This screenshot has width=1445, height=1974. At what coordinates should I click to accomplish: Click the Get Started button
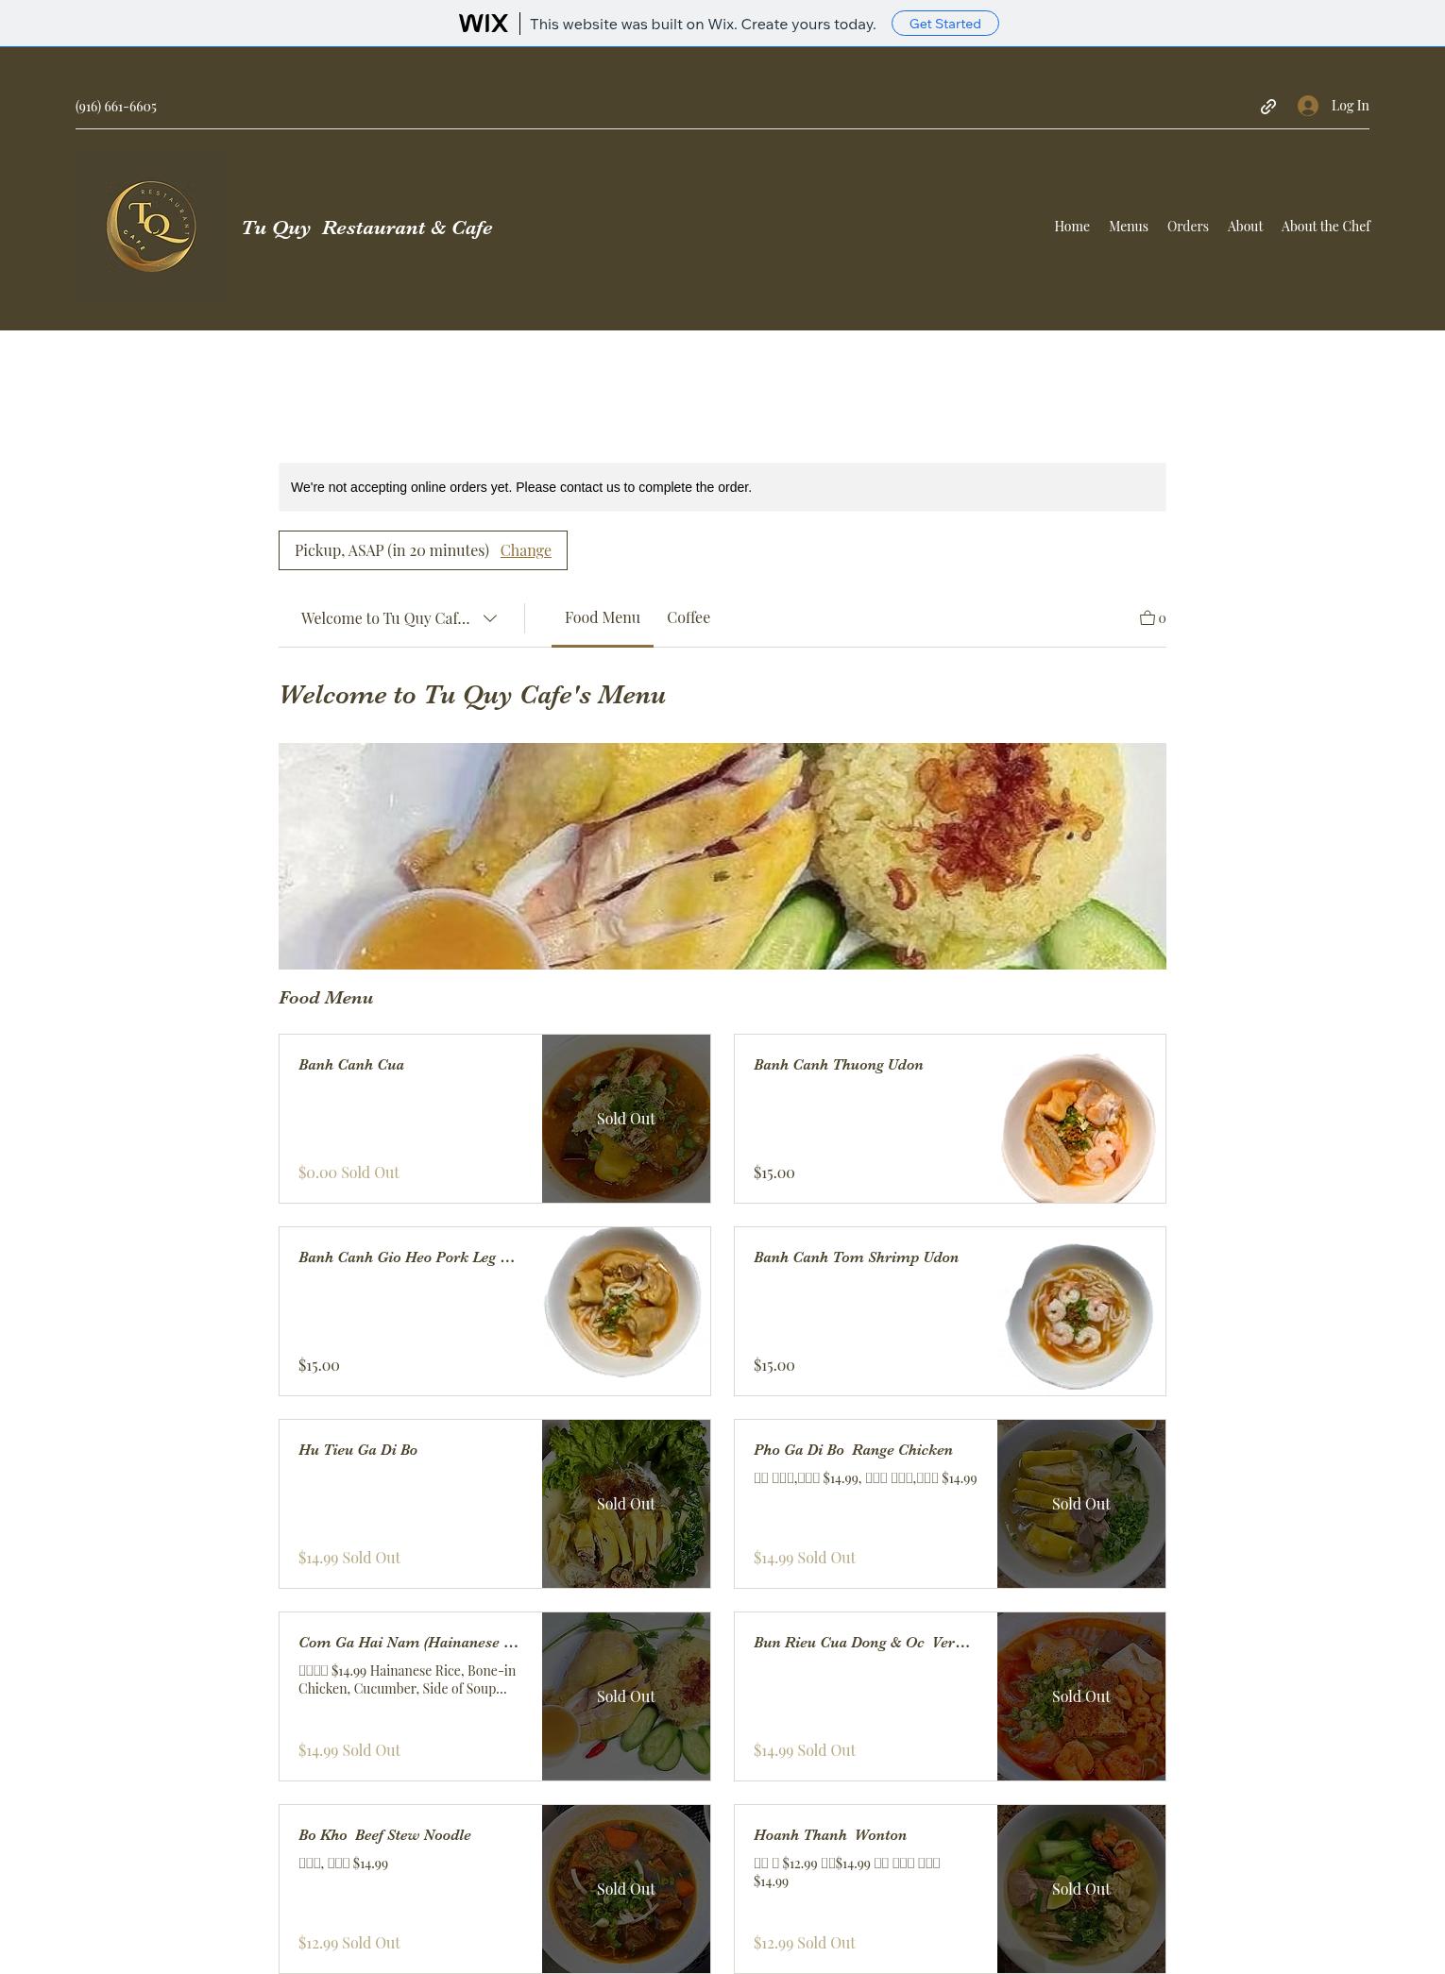tap(945, 24)
